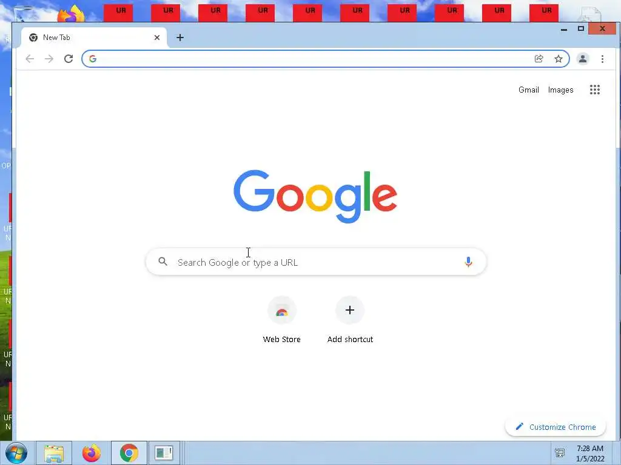Open the fourth taskbar app next to Chrome
Viewport: 621px width, 465px height.
point(164,453)
